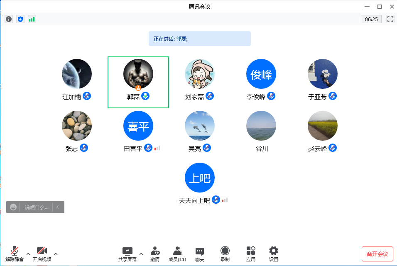397x266 pixels.
Task: Select 天天向上吧's 上吧 avatar
Action: click(199, 178)
